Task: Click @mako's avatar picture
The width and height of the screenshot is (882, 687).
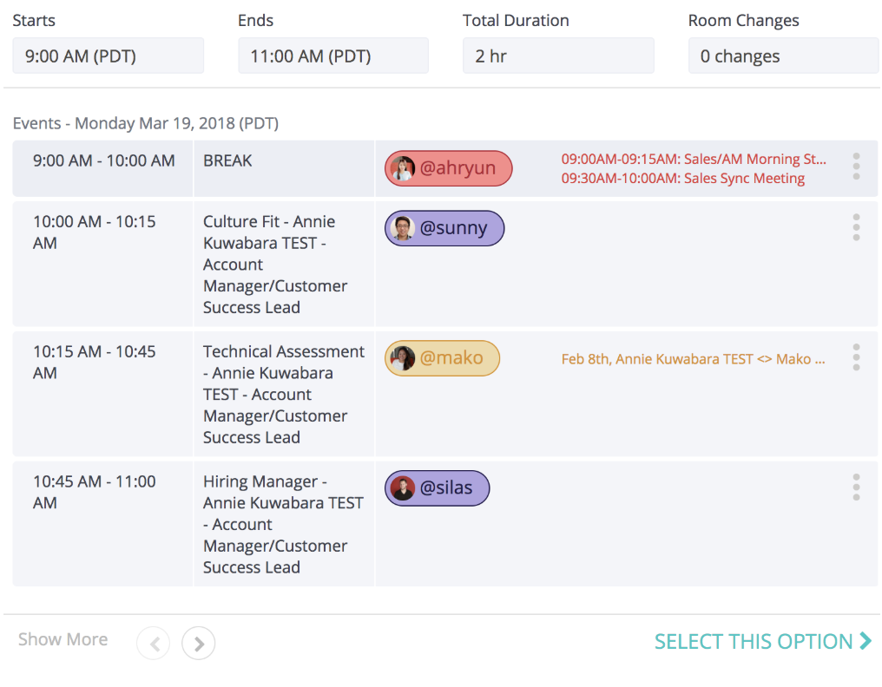Action: (402, 358)
